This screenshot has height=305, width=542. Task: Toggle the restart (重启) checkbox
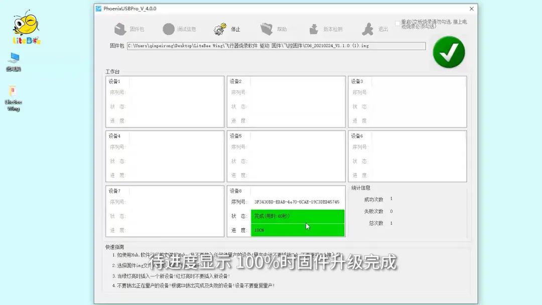[x=397, y=24]
